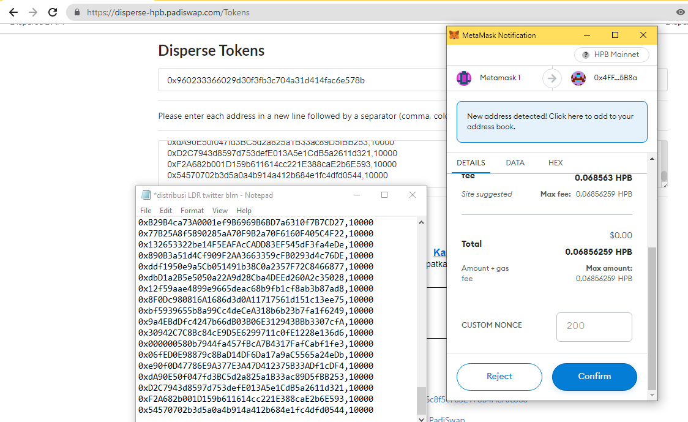Click the New address detected notice

click(x=552, y=122)
